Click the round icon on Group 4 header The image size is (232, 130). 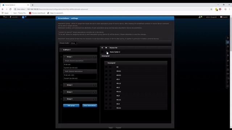[x=95, y=99]
